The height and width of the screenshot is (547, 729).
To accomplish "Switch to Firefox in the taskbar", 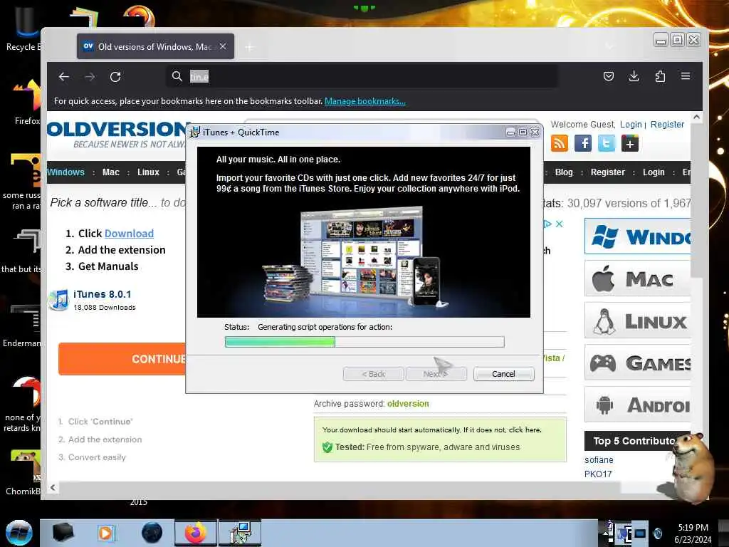I will pyautogui.click(x=196, y=533).
